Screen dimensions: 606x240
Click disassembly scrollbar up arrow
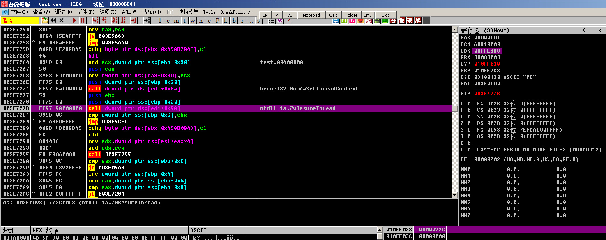pyautogui.click(x=454, y=30)
